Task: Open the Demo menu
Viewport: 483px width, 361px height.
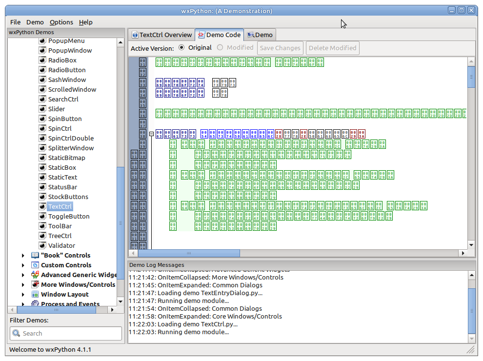Action: [x=35, y=22]
